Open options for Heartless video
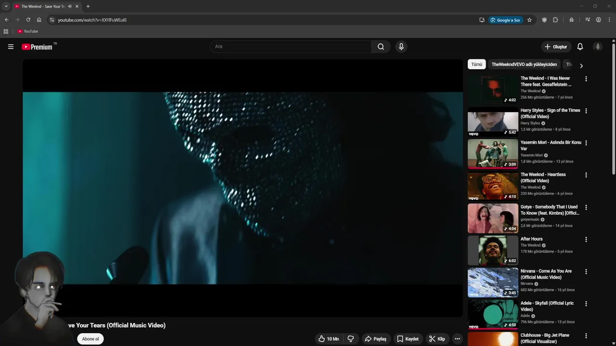Screen dimensions: 616x346 coord(586,175)
